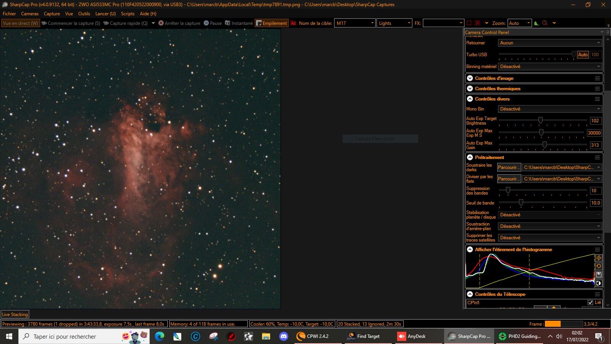Open the Capture menu
The width and height of the screenshot is (611, 344).
[x=52, y=14]
